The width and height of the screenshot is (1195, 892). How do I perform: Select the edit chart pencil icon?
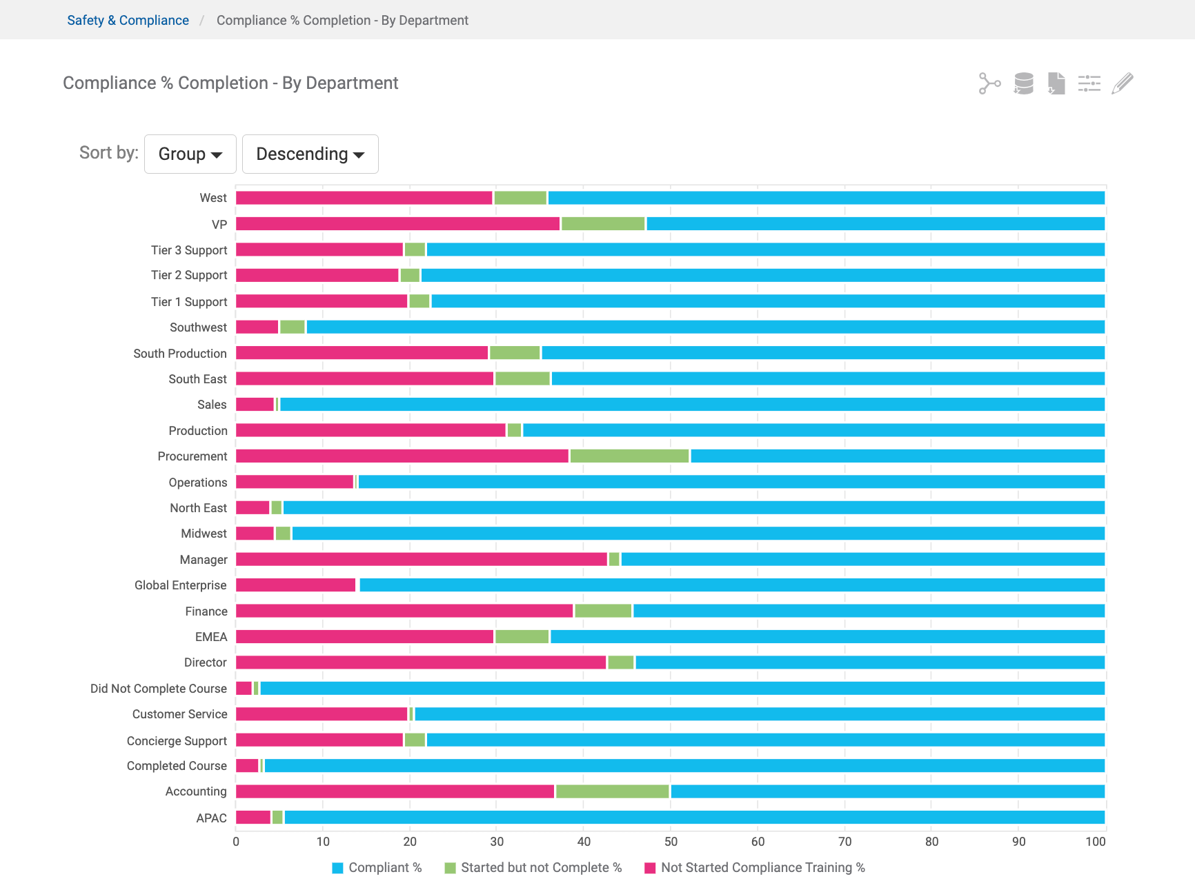(1122, 83)
